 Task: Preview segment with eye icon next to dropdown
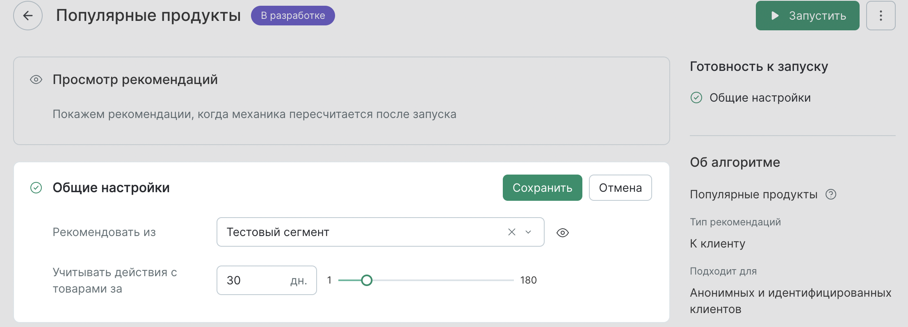tap(563, 233)
